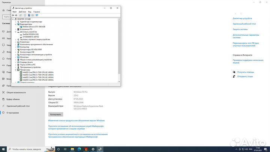Click the Порты (COM и LPT) icon

tap(18, 65)
